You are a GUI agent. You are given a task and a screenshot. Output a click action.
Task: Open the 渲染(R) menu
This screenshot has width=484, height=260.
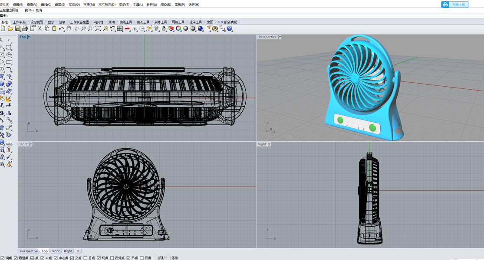coord(166,5)
